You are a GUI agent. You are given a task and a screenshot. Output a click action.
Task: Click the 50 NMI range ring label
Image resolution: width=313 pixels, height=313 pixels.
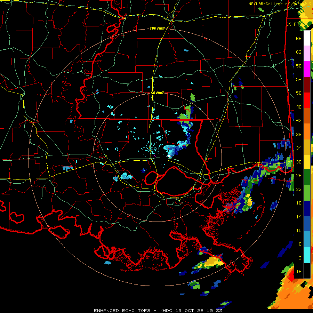pos(157,93)
